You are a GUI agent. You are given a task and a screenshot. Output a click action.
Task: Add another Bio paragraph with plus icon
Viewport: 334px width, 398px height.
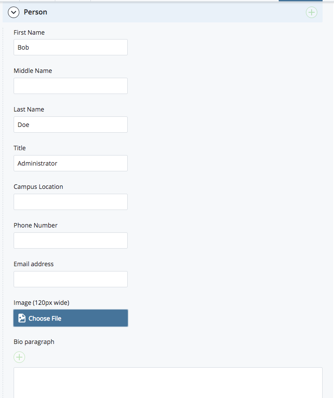click(19, 357)
